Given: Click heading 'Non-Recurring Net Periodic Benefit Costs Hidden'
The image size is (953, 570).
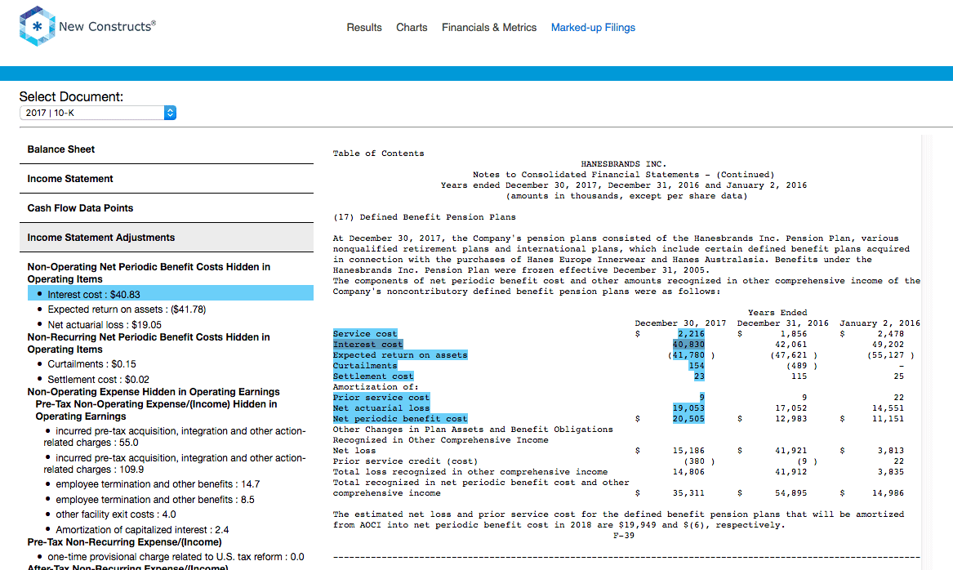Looking at the screenshot, I should pos(149,343).
